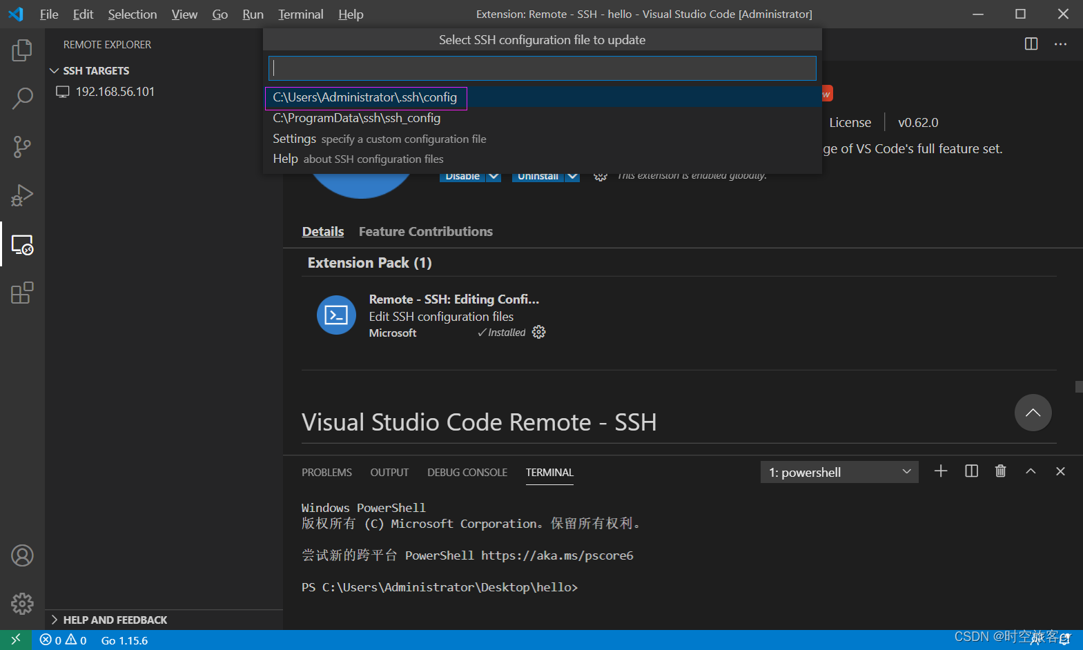The height and width of the screenshot is (650, 1083).
Task: Open the Explorer view in the activity bar
Action: (22, 50)
